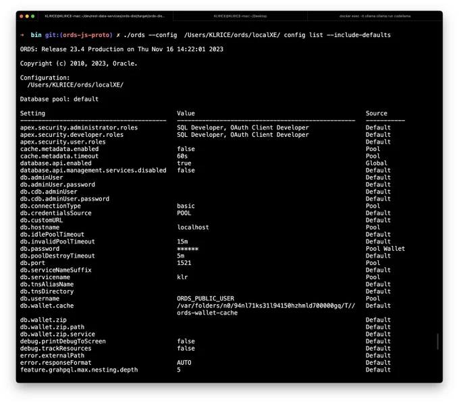
Task: Click the text db.tnsDirectory
Action: [47, 291]
